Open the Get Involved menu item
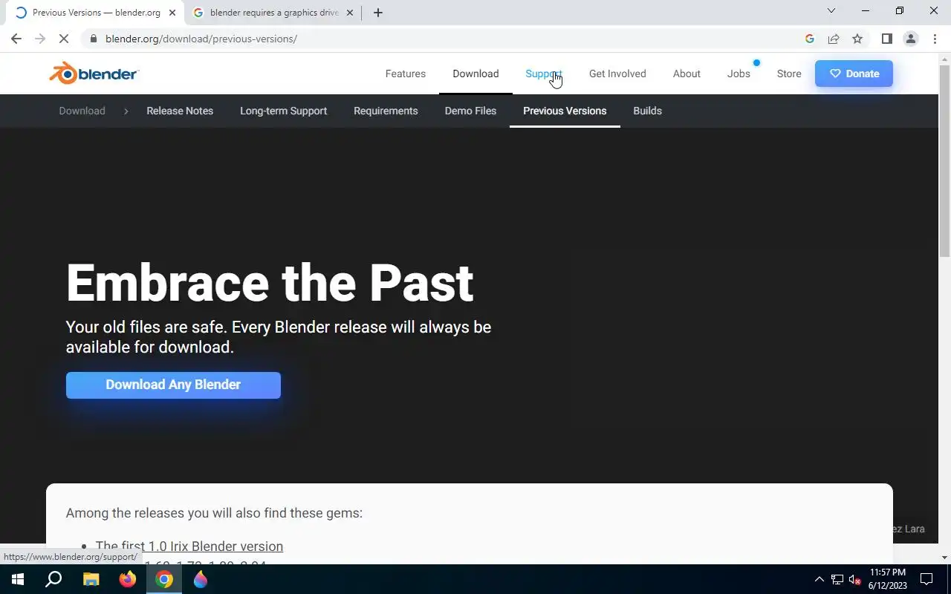951x594 pixels. coord(617,74)
